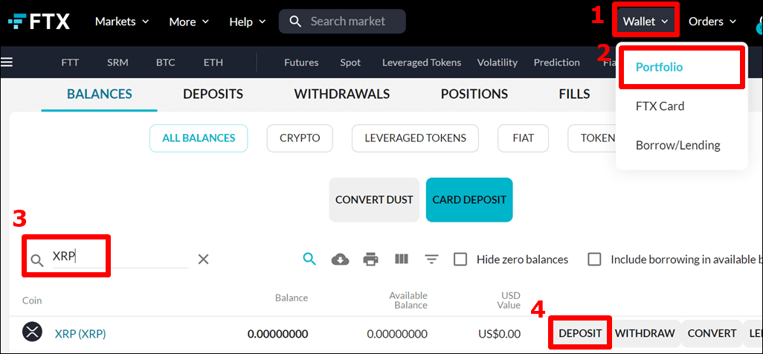Expand the More dropdown

[189, 22]
